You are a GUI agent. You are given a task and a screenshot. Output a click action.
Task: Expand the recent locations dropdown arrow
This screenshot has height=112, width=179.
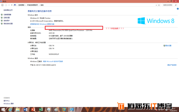pyautogui.click(x=9, y=5)
